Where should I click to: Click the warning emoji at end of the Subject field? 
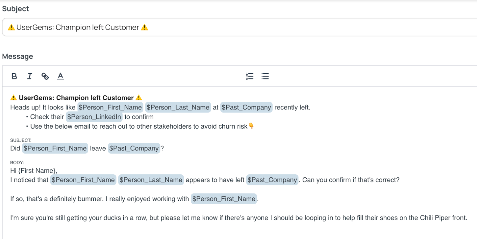pos(144,27)
